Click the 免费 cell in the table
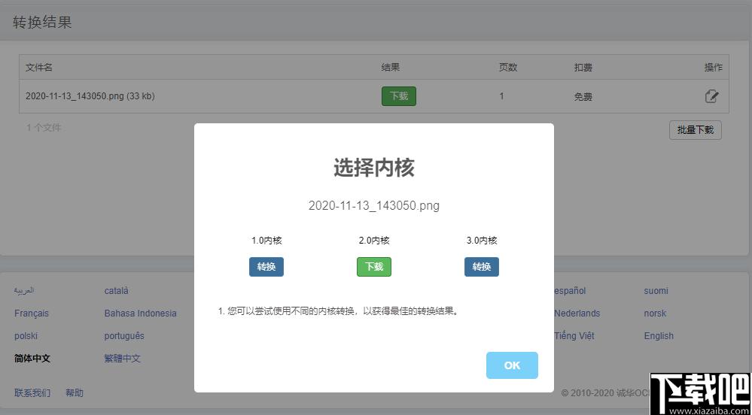752x415 pixels. (583, 97)
